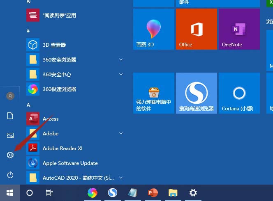273x201 pixels.
Task: Open the 360安全浏览器 folder entry
Action: pos(75,59)
